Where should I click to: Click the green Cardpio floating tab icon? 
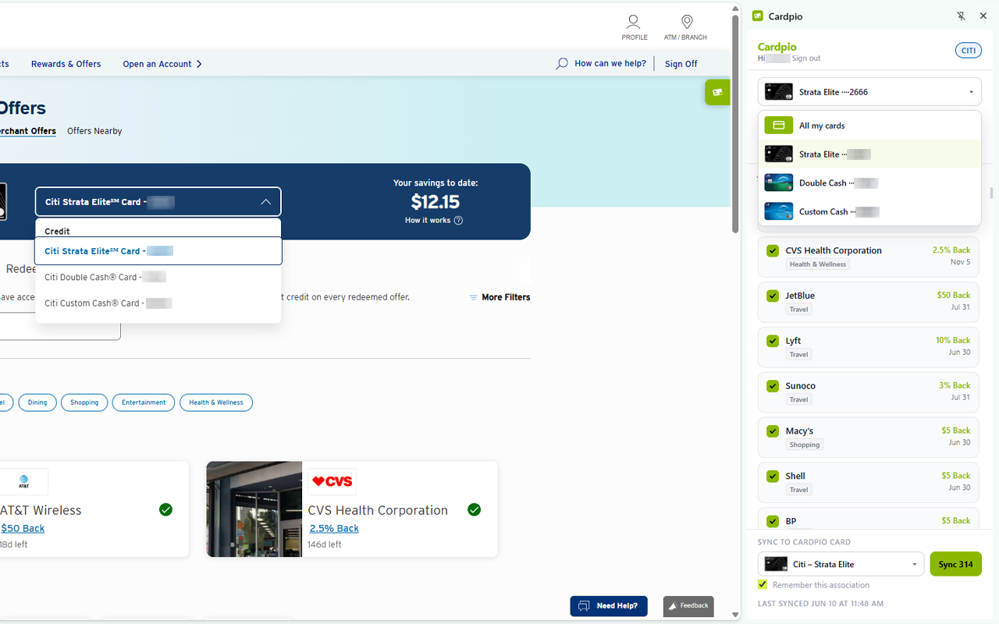point(717,92)
